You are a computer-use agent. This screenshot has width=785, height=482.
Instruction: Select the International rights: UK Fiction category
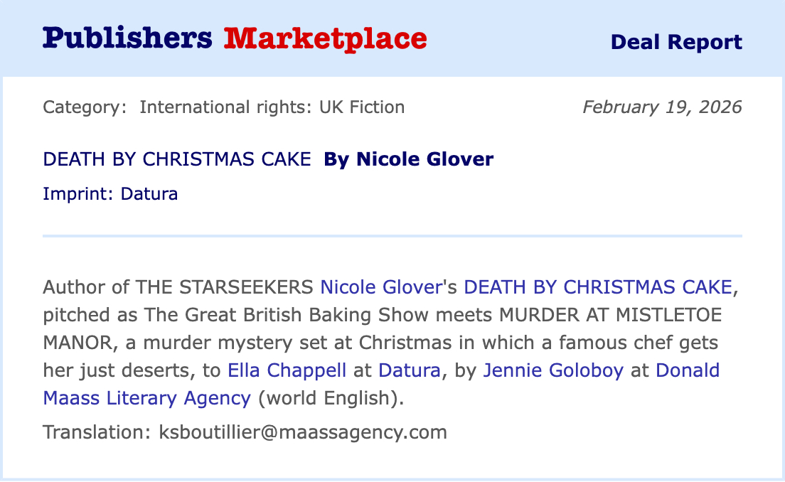tap(272, 107)
